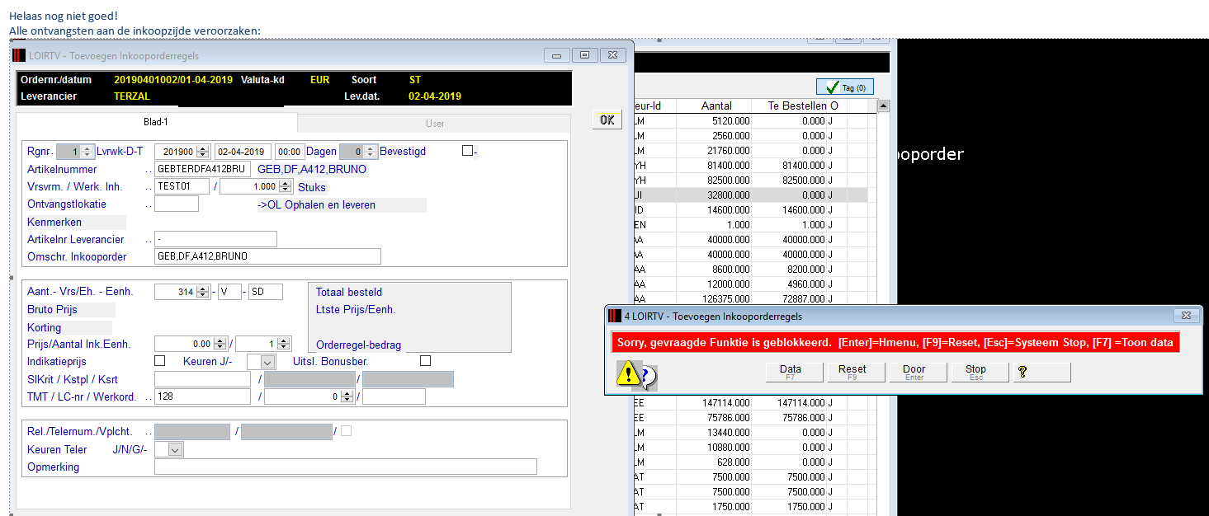
Task: Toggle the Bevestigd checkbox
Action: coord(468,151)
